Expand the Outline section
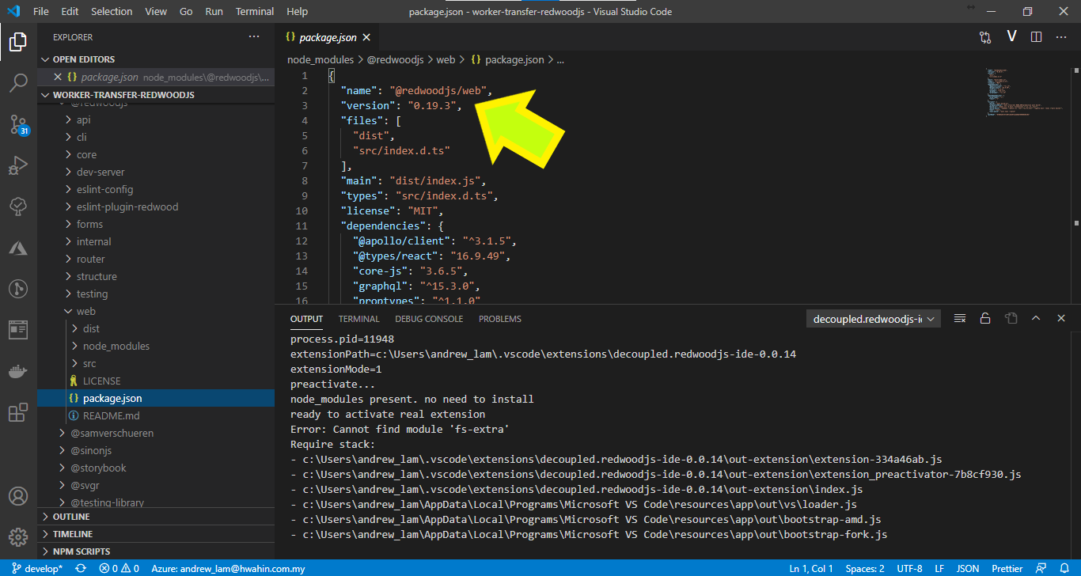Screen dimensions: 1081x576 click(x=156, y=517)
